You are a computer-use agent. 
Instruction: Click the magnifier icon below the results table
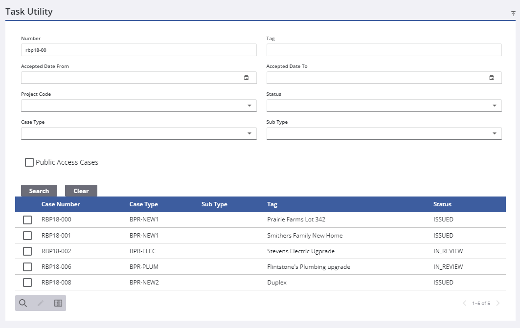coord(23,303)
